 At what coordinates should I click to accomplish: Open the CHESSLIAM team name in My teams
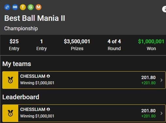[33, 76]
